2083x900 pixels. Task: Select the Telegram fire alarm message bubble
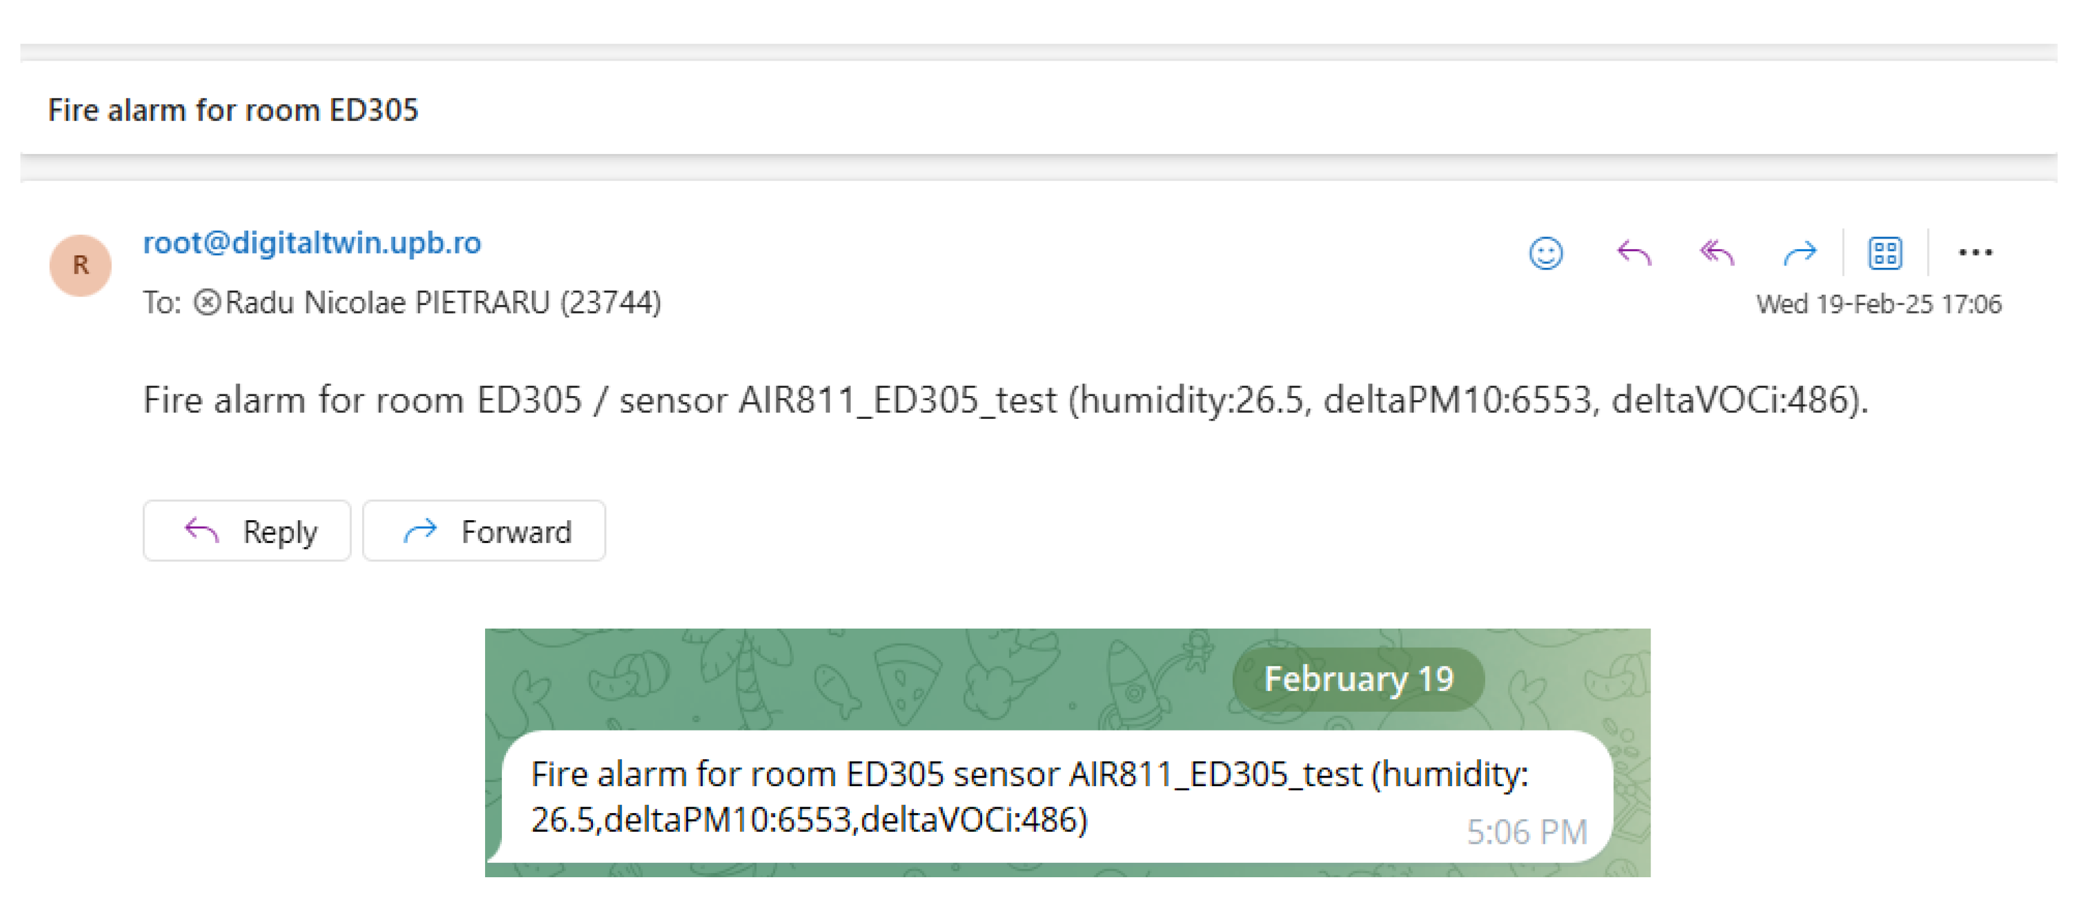point(970,796)
